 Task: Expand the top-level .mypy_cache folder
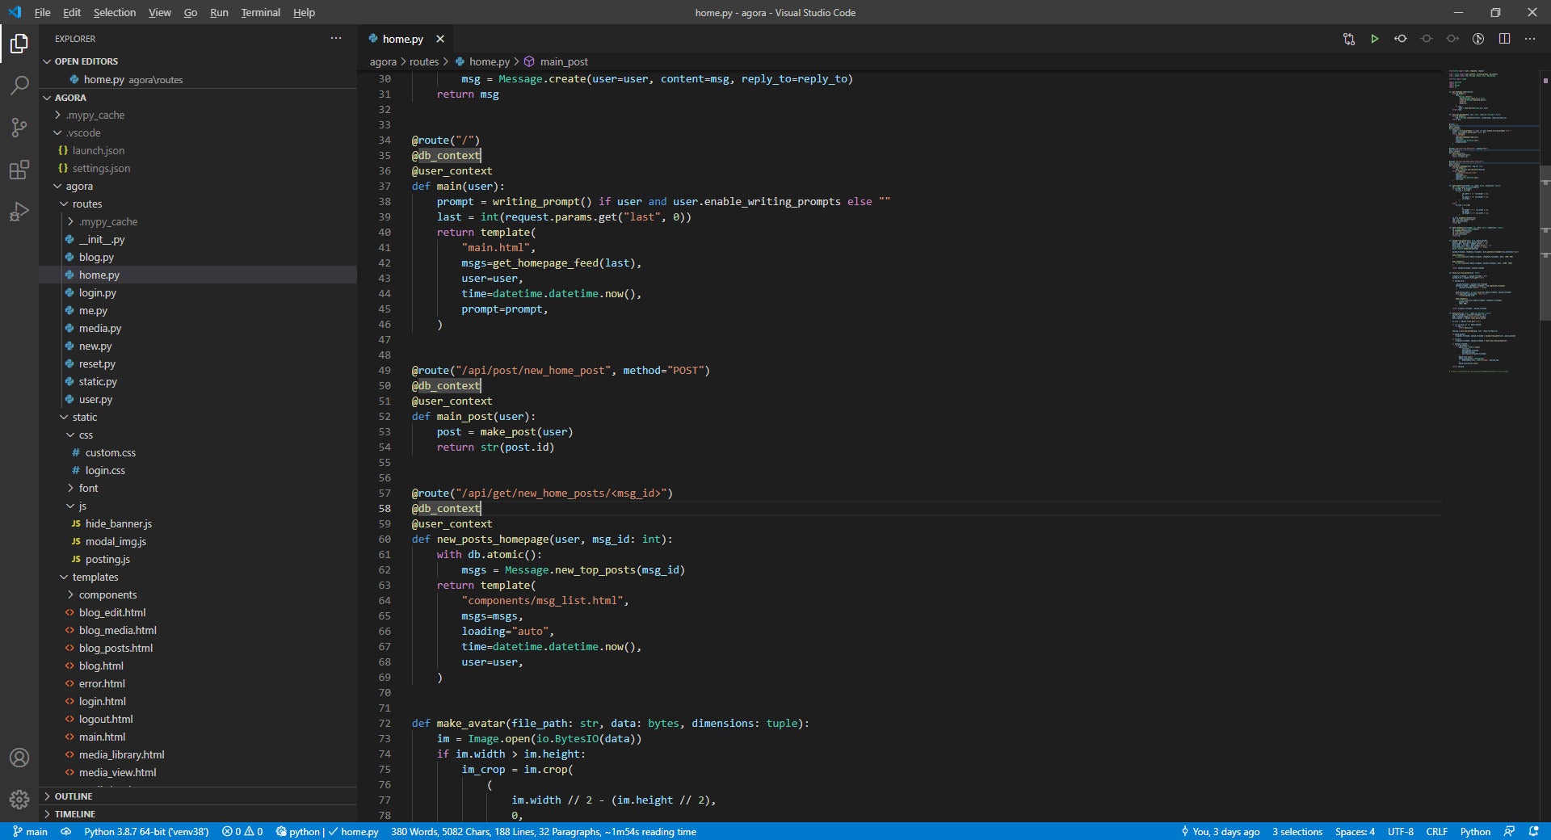pyautogui.click(x=198, y=115)
